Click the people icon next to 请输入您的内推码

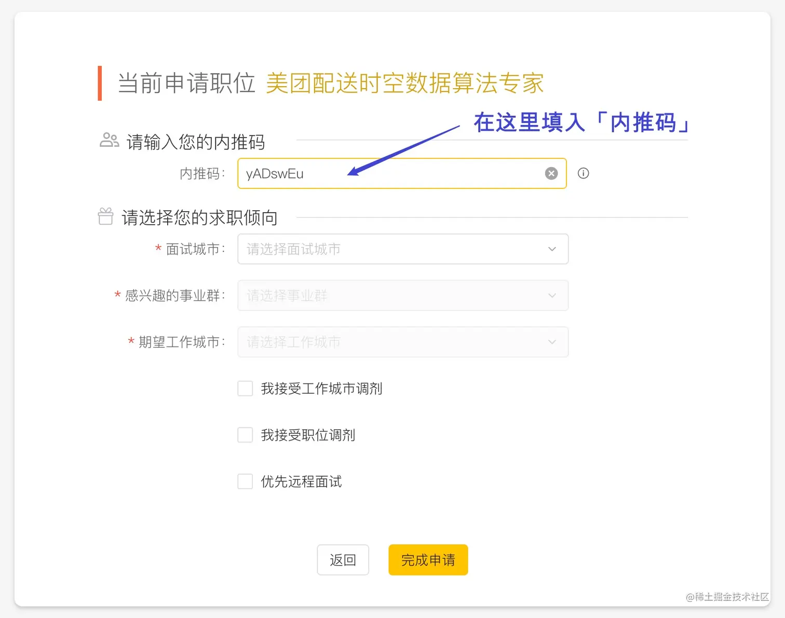108,140
